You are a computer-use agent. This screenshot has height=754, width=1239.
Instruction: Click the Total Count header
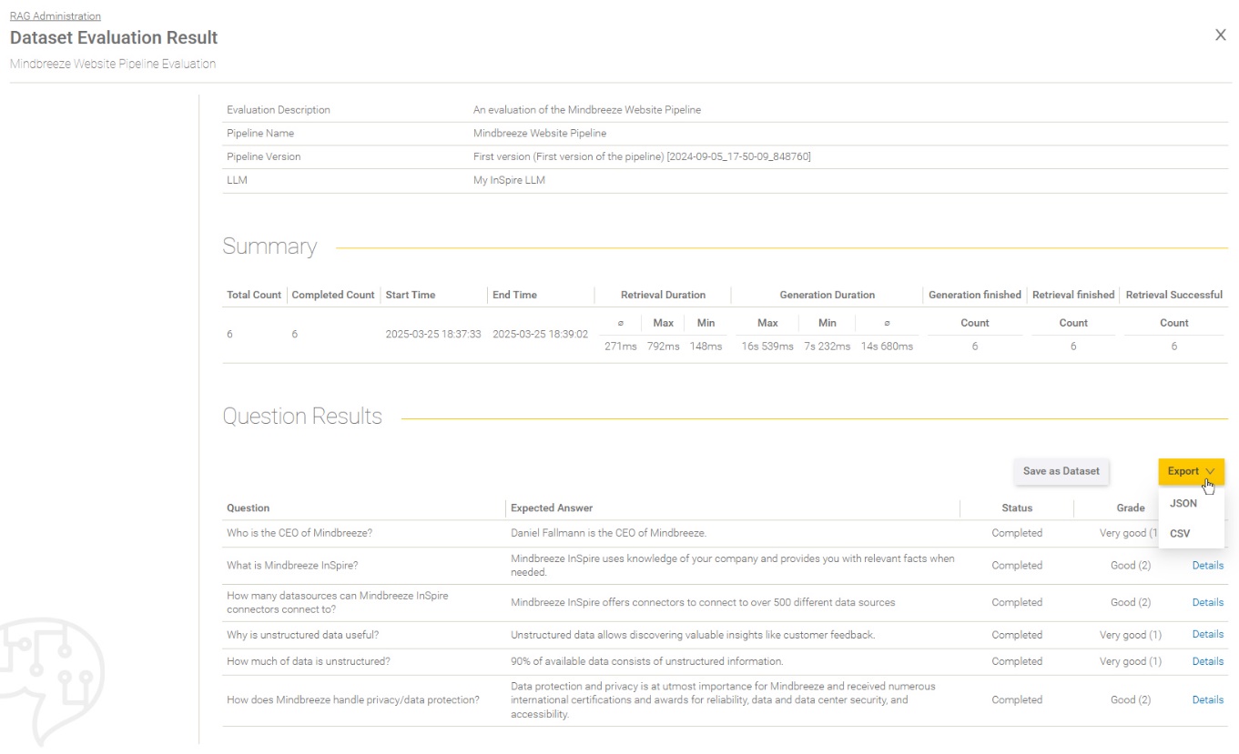pos(254,295)
